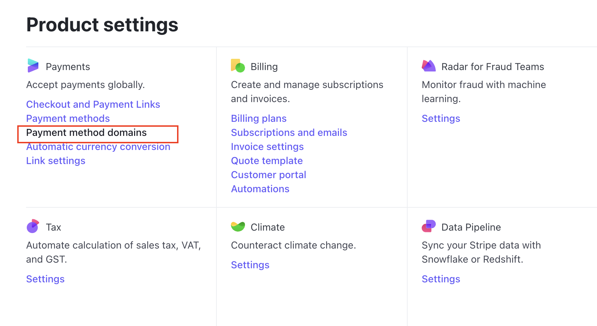This screenshot has height=326, width=597.
Task: Open Automatic currency conversion settings
Action: pyautogui.click(x=98, y=147)
